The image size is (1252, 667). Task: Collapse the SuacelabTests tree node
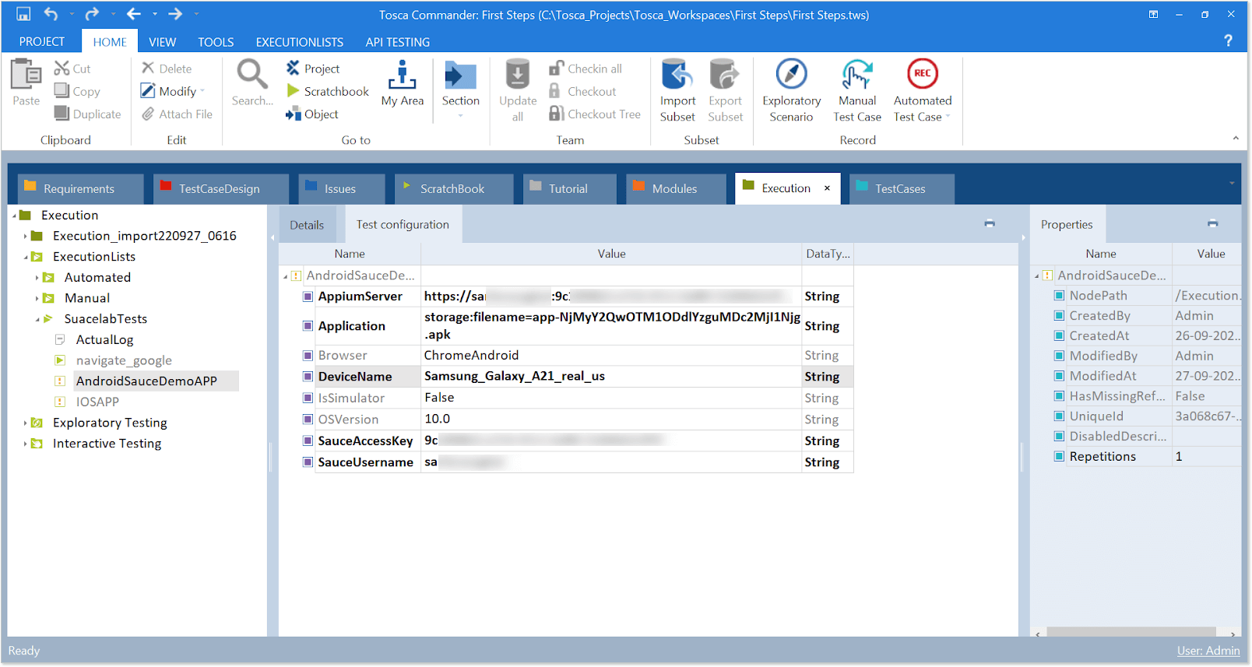click(37, 319)
